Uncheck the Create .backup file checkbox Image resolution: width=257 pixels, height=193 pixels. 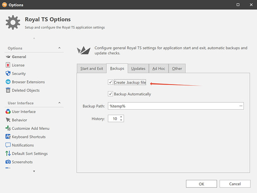[x=111, y=83]
